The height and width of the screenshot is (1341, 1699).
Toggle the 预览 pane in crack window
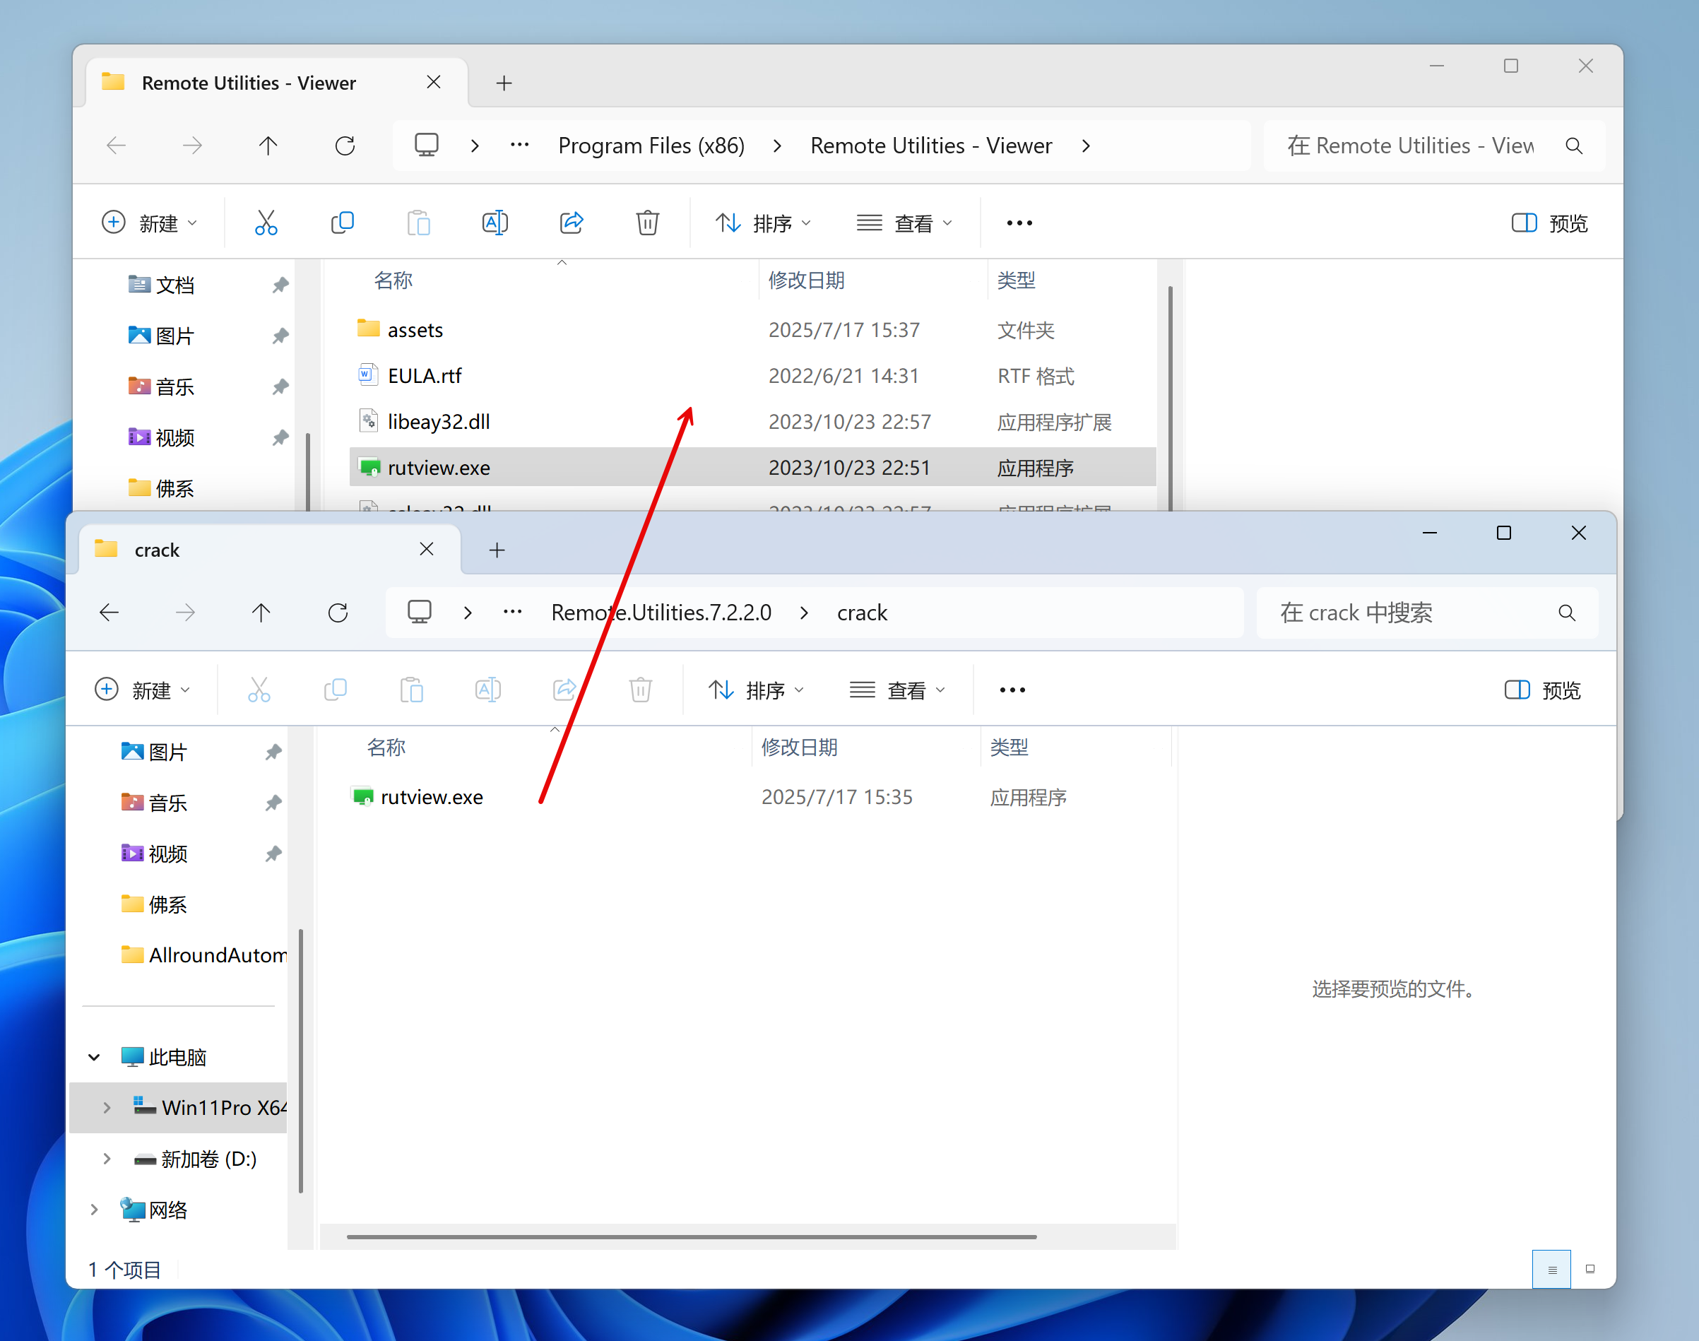tap(1542, 690)
